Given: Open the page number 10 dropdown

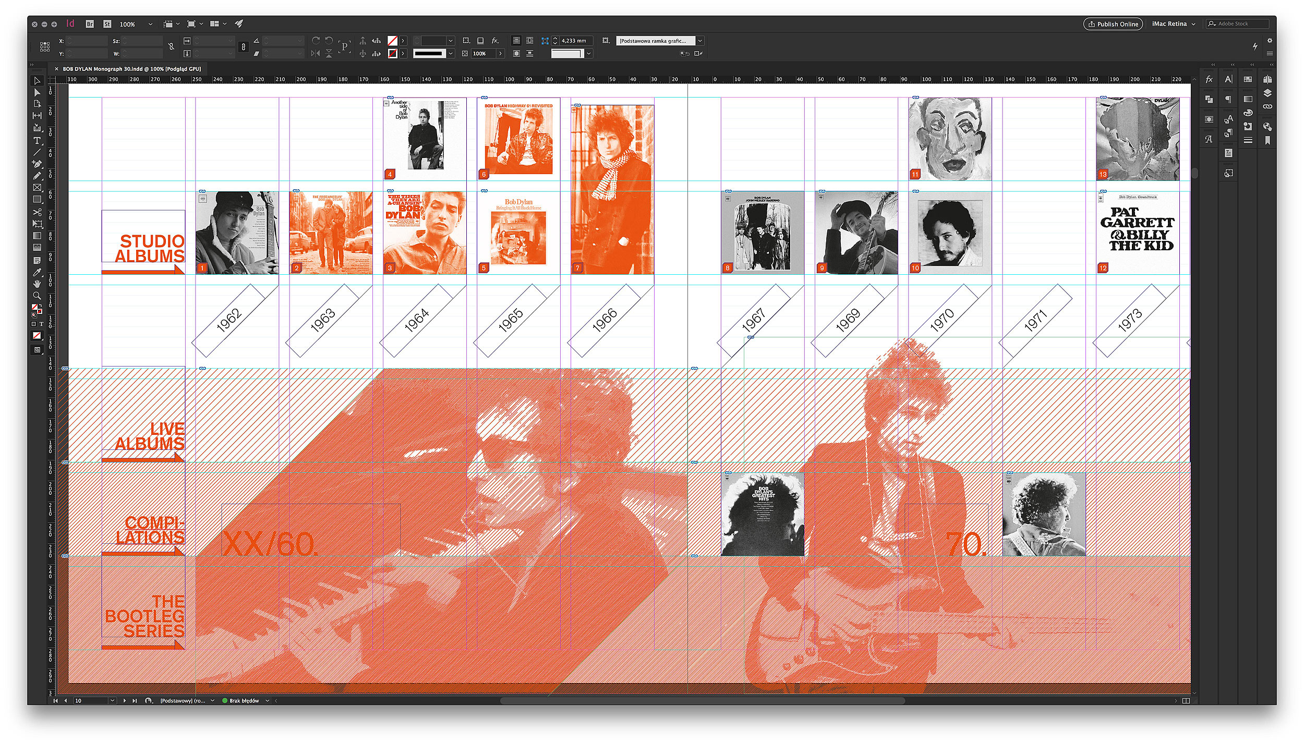Looking at the screenshot, I should coord(112,701).
